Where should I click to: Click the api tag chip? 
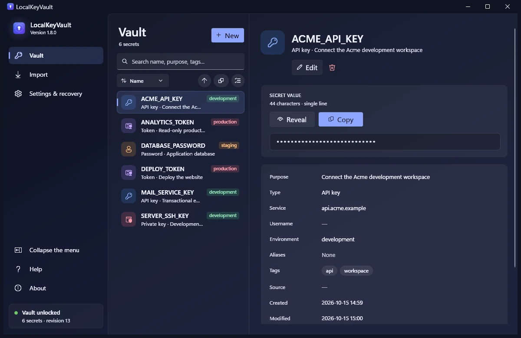click(x=330, y=271)
